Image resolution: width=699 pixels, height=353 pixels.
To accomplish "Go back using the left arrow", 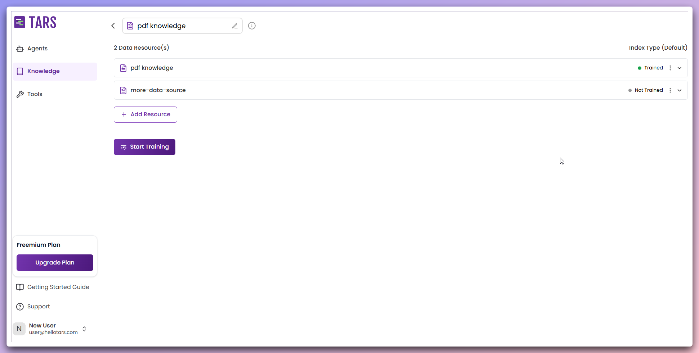I will tap(113, 26).
